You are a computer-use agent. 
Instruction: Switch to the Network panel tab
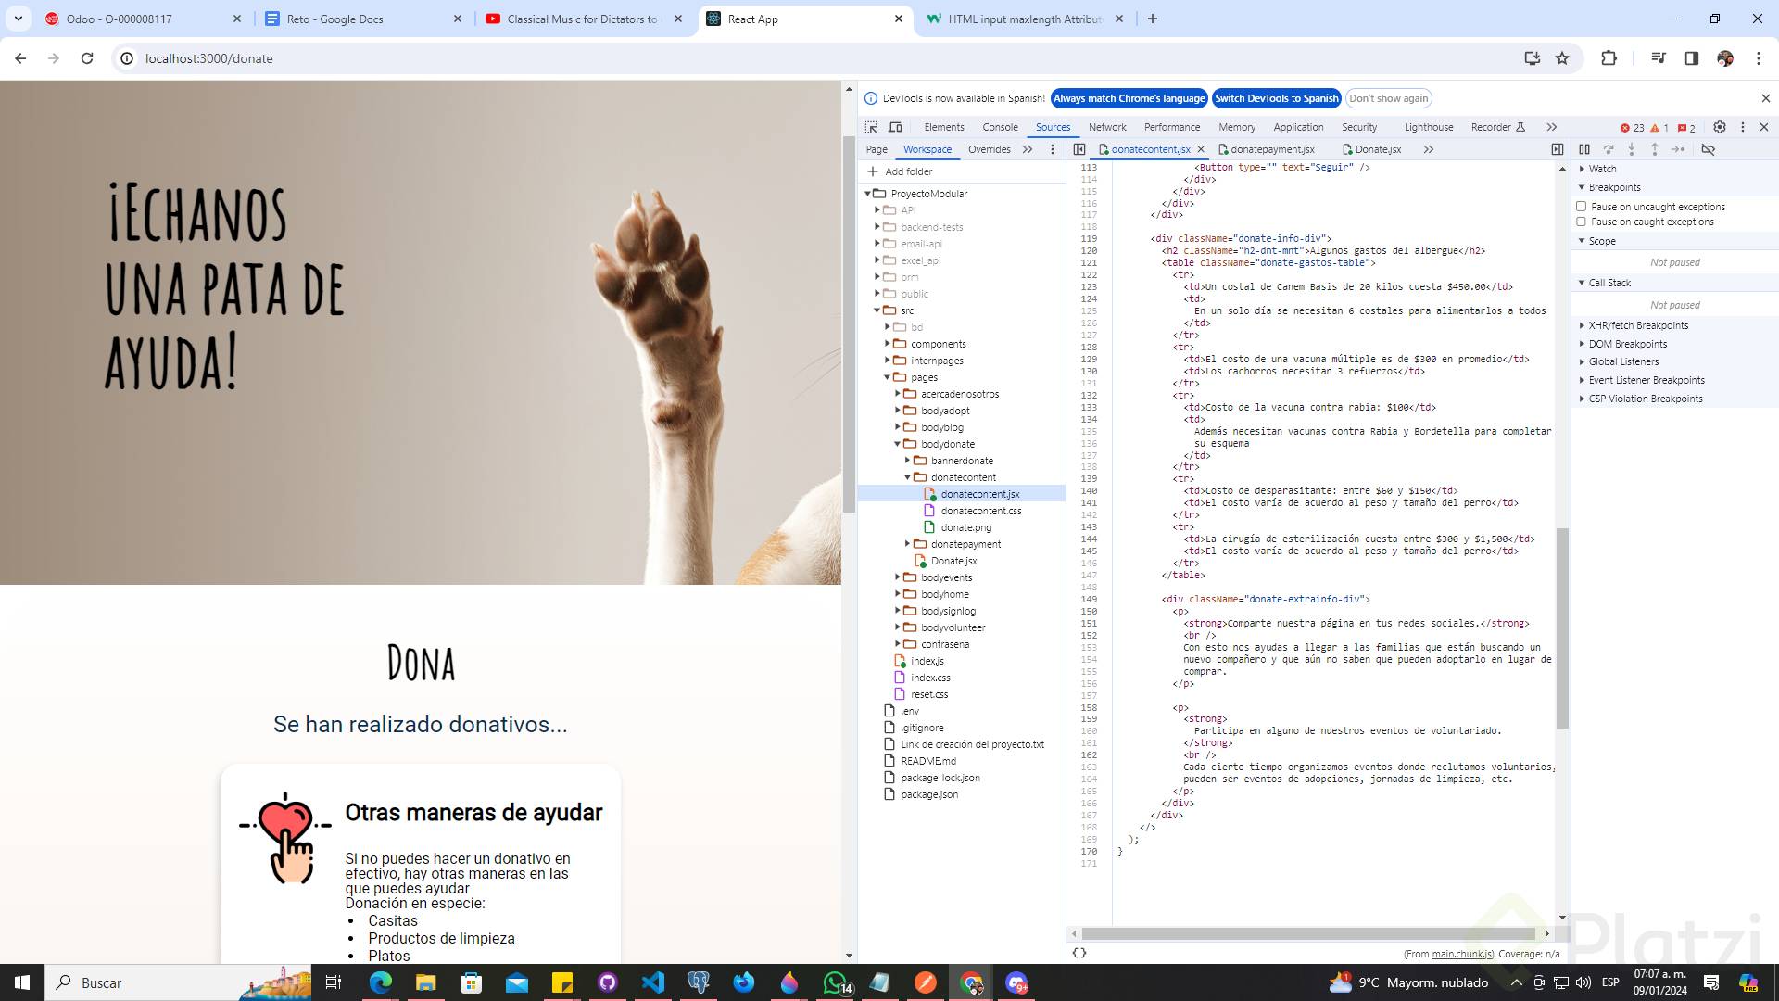coord(1107,127)
